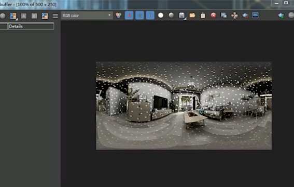The width and height of the screenshot is (294, 187).
Task: Click the blue display icon in toolbar
Action: [256, 15]
